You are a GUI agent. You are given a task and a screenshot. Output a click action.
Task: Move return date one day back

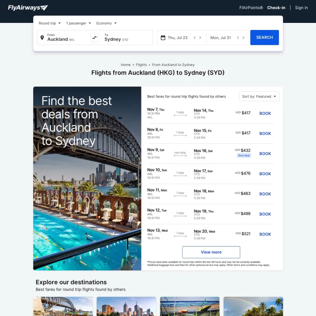pos(238,38)
